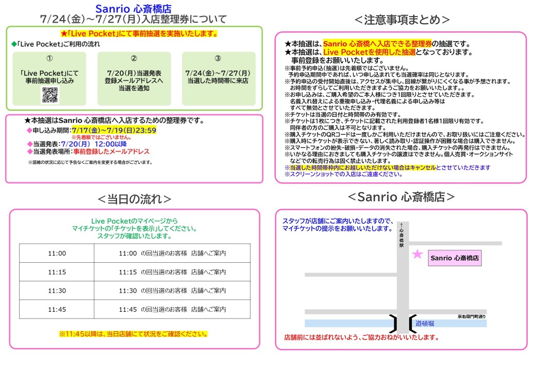Click the '※チケットは当選の日付と時間帯のみ有効です。' note
The width and height of the screenshot is (536, 371).
[x=343, y=114]
